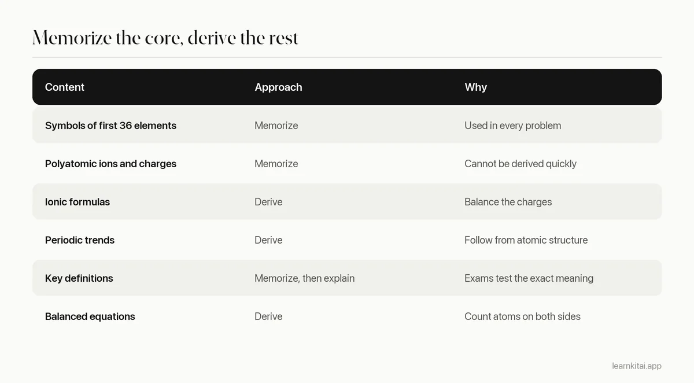Click the Ionic formulas row label

pyautogui.click(x=77, y=202)
